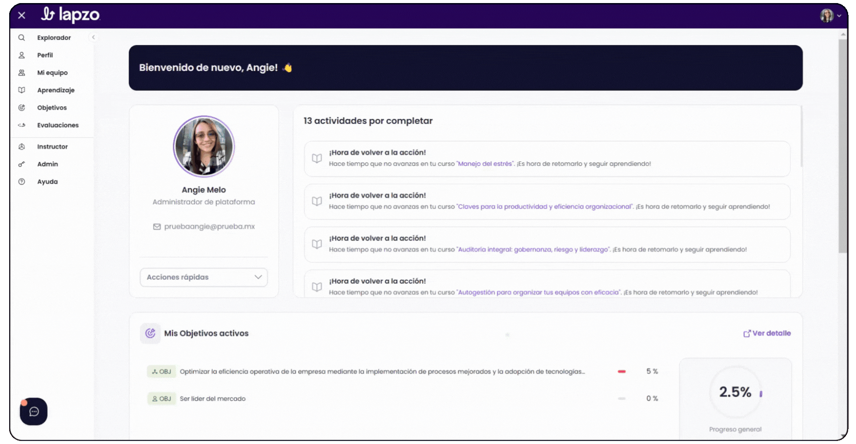This screenshot has height=444, width=856.
Task: Go to Admin section
Action: point(48,164)
